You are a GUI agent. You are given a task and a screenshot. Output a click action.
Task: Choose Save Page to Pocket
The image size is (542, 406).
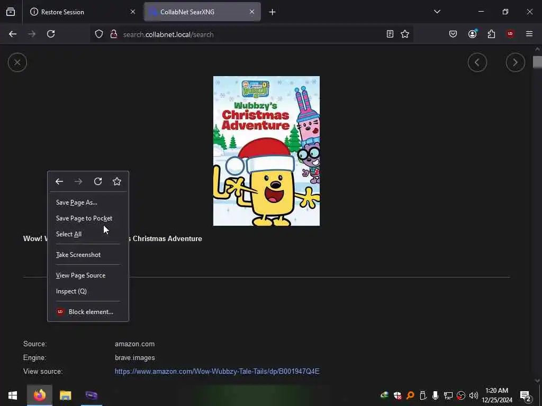pos(88,218)
